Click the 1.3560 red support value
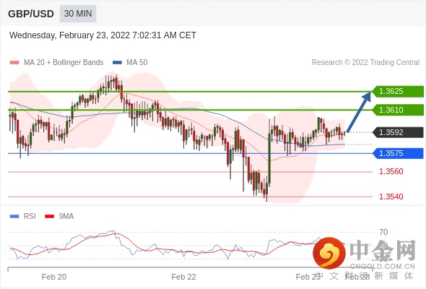 (x=391, y=171)
